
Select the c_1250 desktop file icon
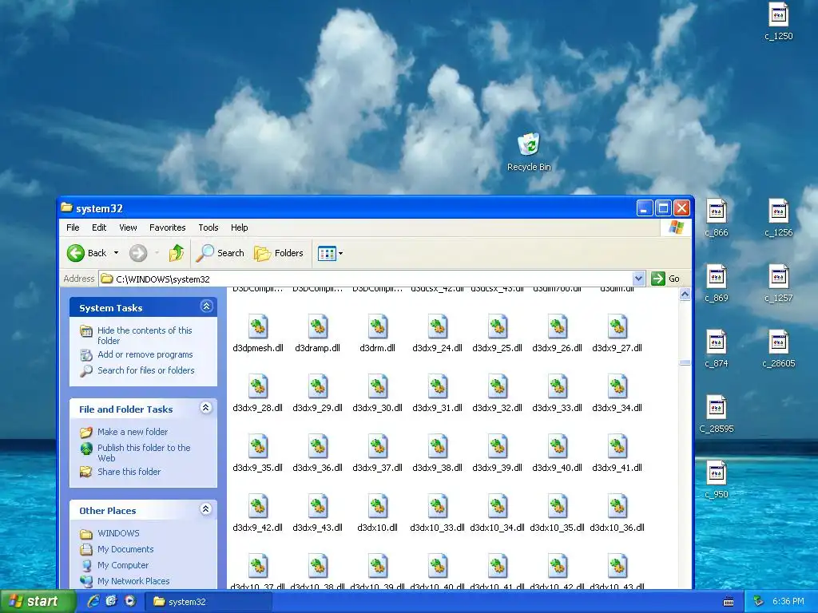click(778, 14)
